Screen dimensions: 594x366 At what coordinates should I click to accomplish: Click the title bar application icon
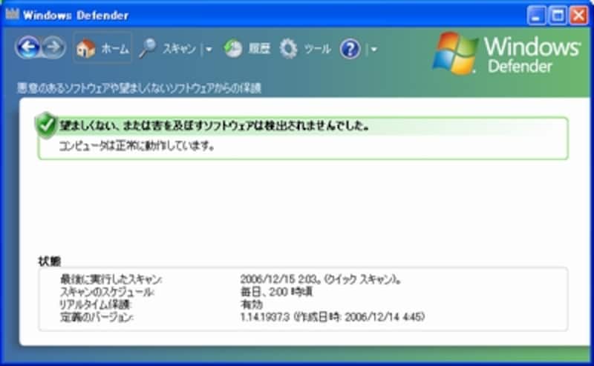click(12, 14)
